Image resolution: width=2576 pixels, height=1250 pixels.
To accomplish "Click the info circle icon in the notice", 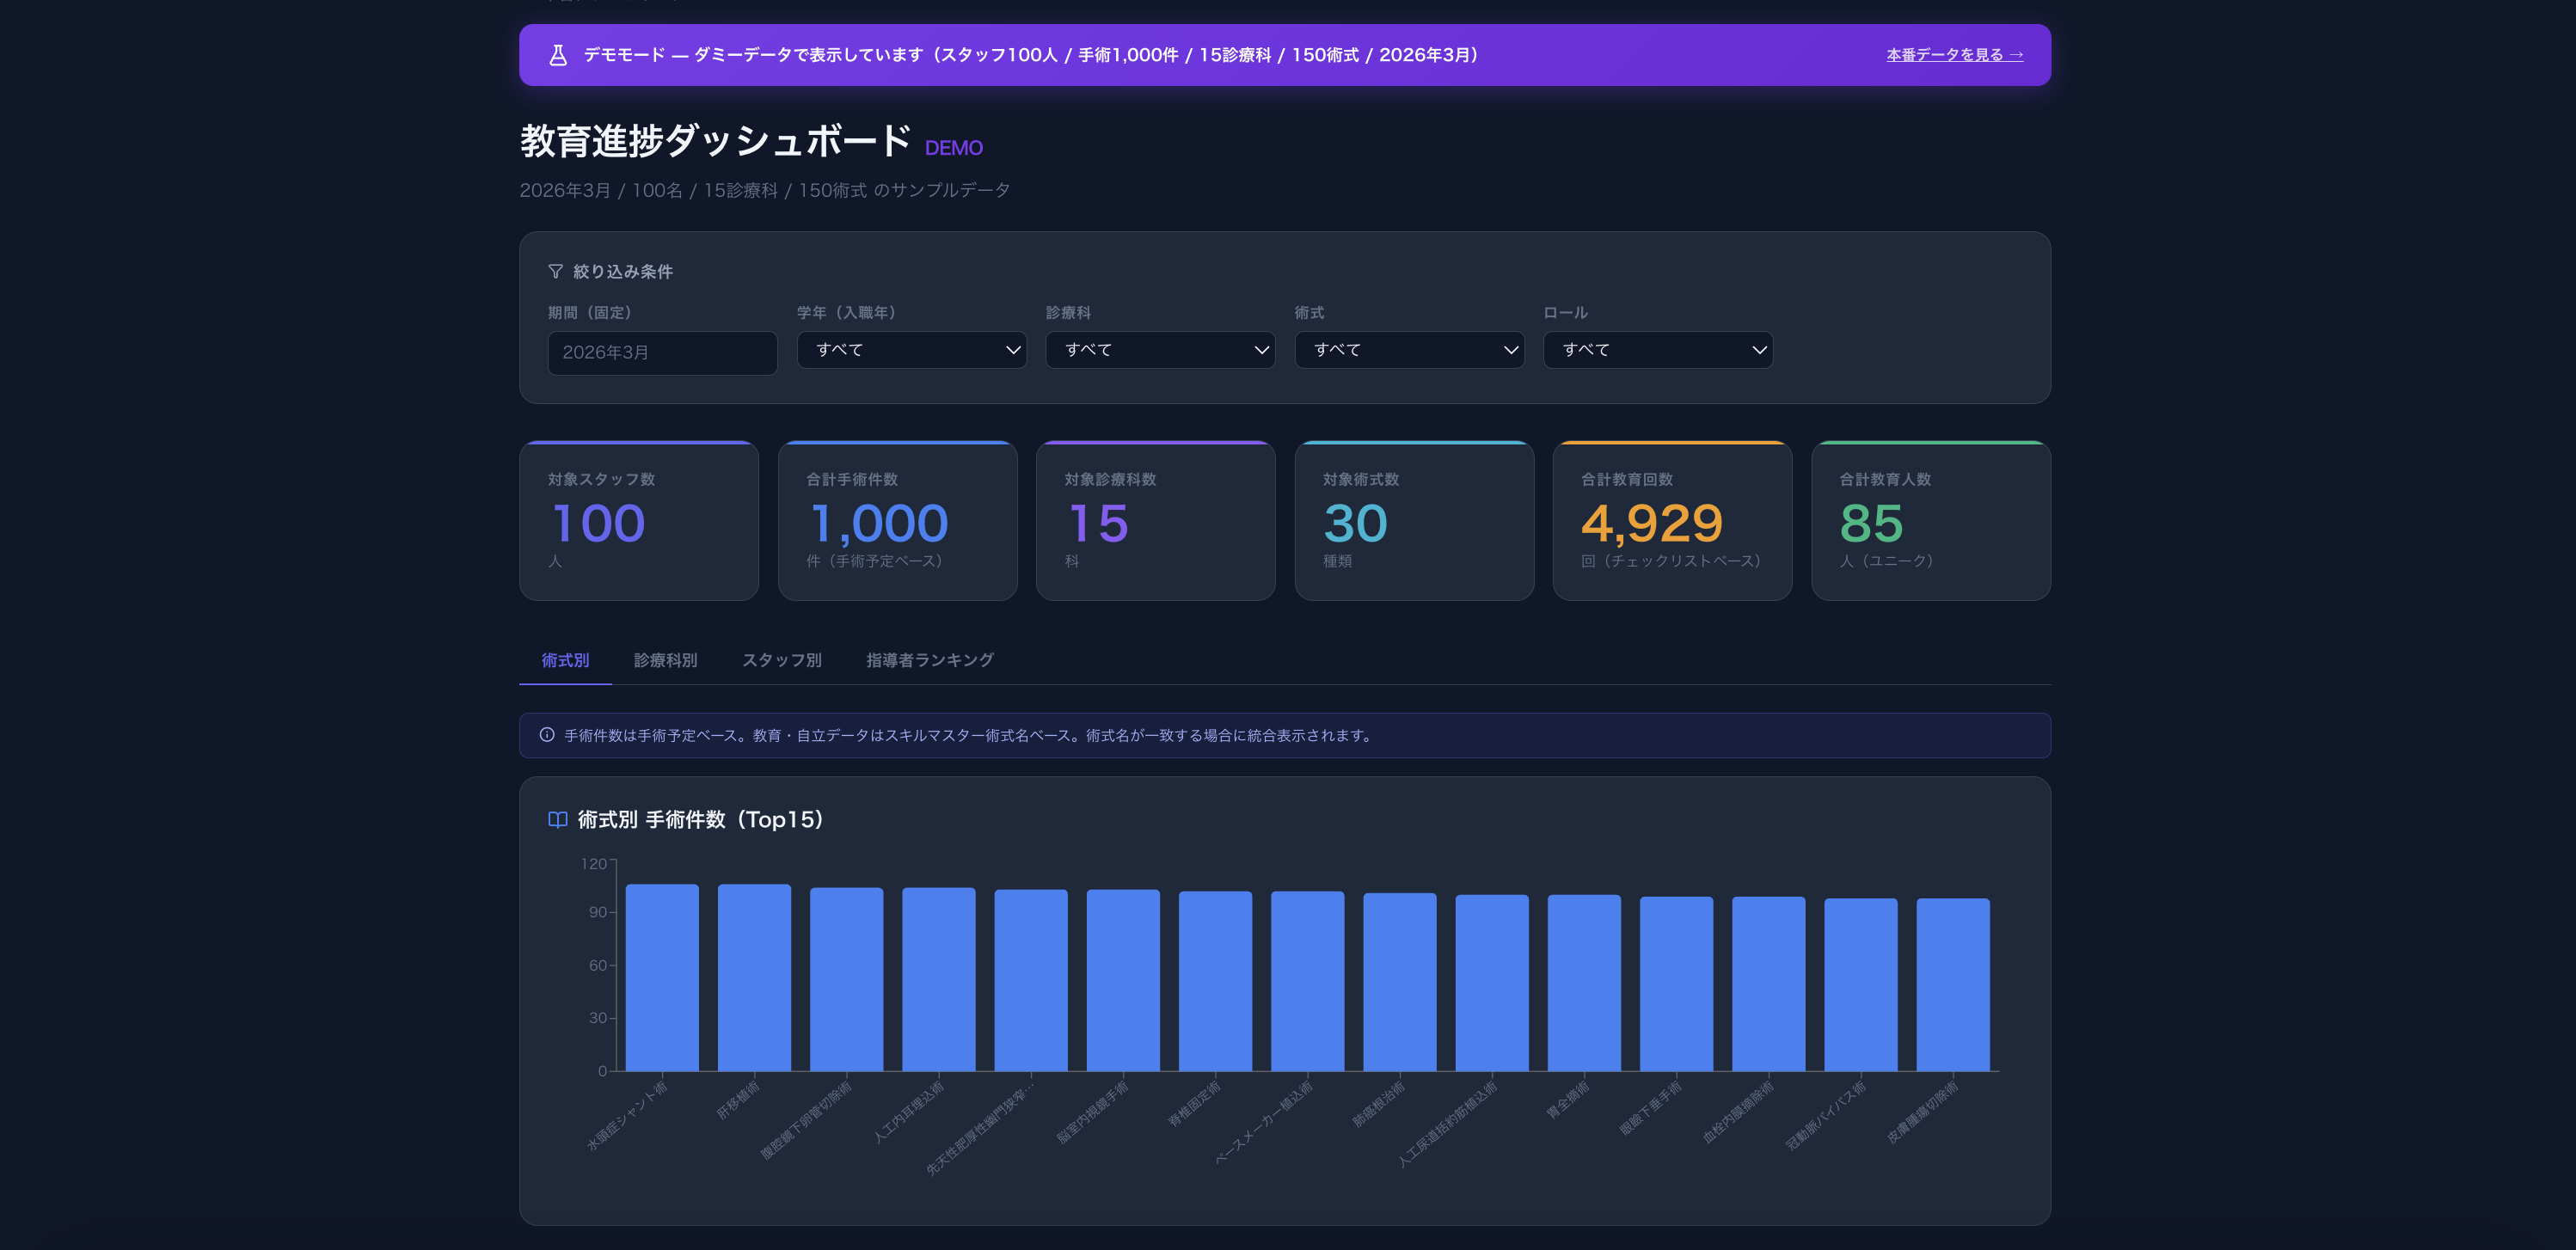I will point(547,735).
